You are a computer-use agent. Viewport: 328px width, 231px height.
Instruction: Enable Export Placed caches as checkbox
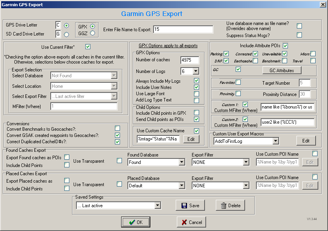67,181
